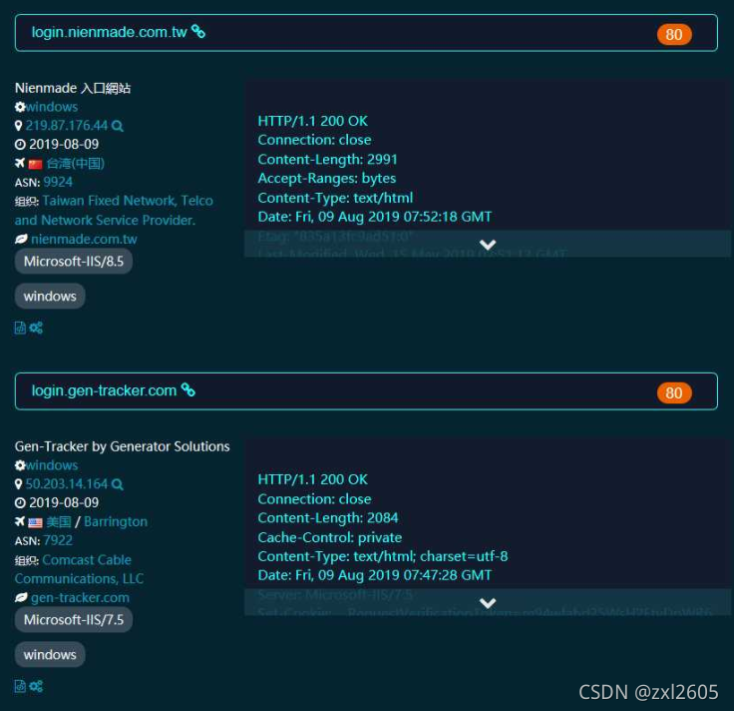Click Content-Type: text/html; charset=utf-8 line
The width and height of the screenshot is (734, 711).
click(x=383, y=556)
